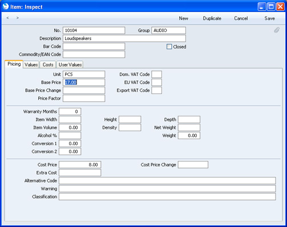
Task: Edit the Conversion 2 field
Action: click(x=70, y=151)
